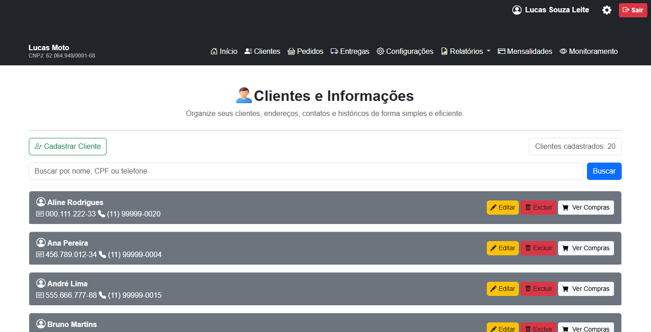Click the person icon beside Aline Rodrigues

click(40, 202)
